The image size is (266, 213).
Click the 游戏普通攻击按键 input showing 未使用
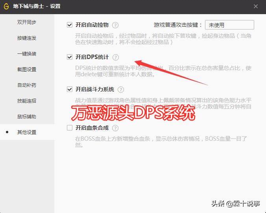pyautogui.click(x=229, y=25)
